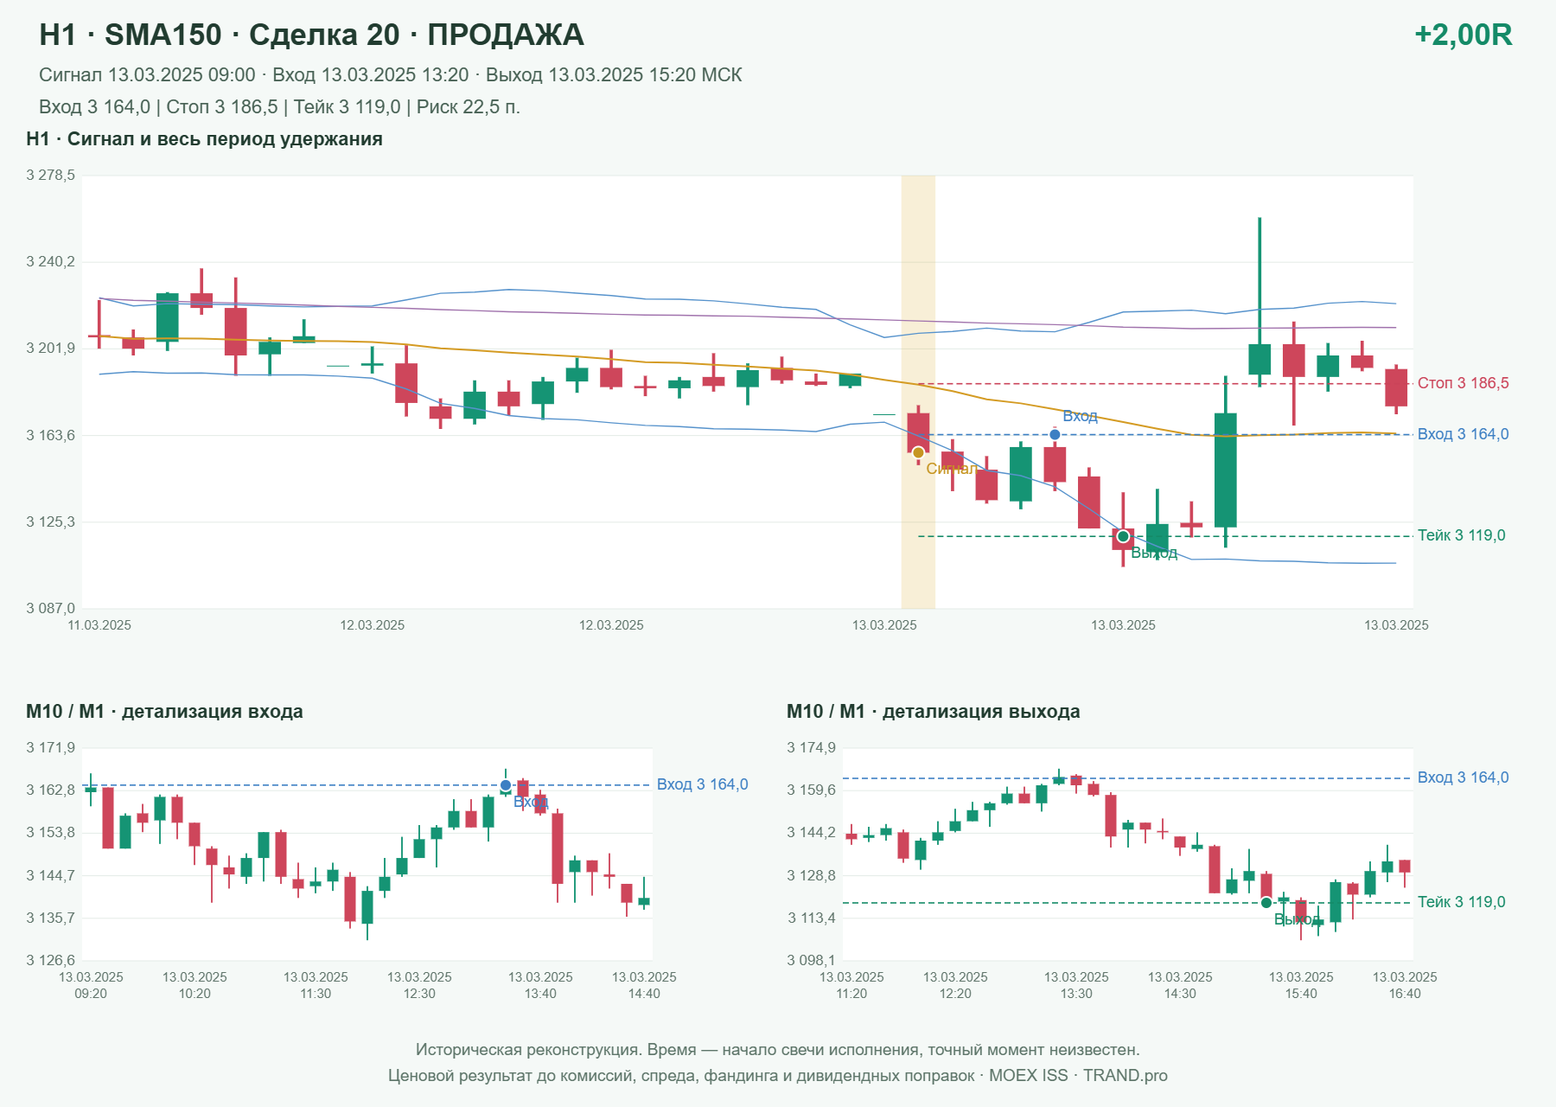Click the highlighted beige signal candle band
The height and width of the screenshot is (1107, 1556).
click(x=918, y=392)
